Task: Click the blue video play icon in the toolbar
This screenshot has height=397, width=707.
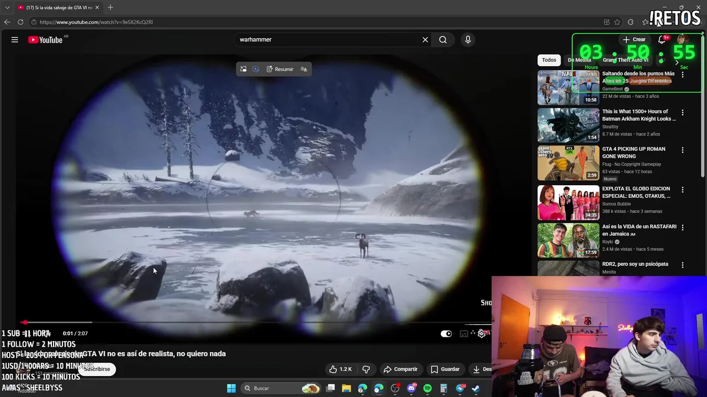Action: coord(256,69)
